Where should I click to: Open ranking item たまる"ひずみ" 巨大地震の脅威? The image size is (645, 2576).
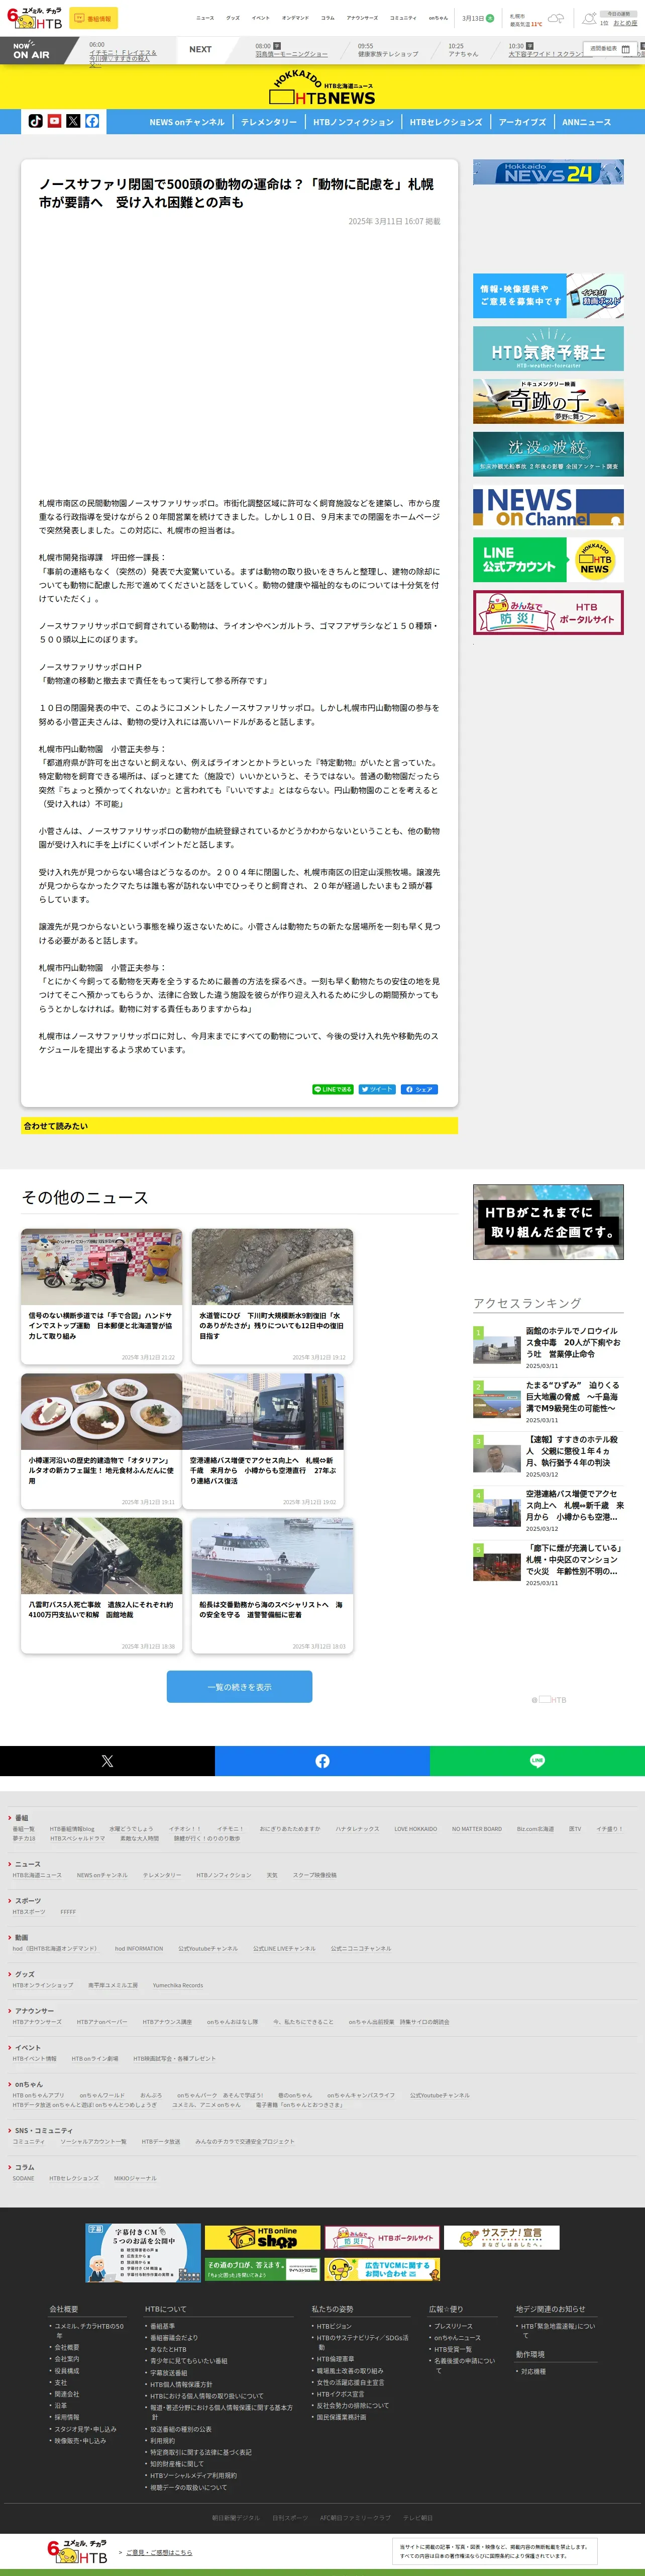(x=548, y=1402)
